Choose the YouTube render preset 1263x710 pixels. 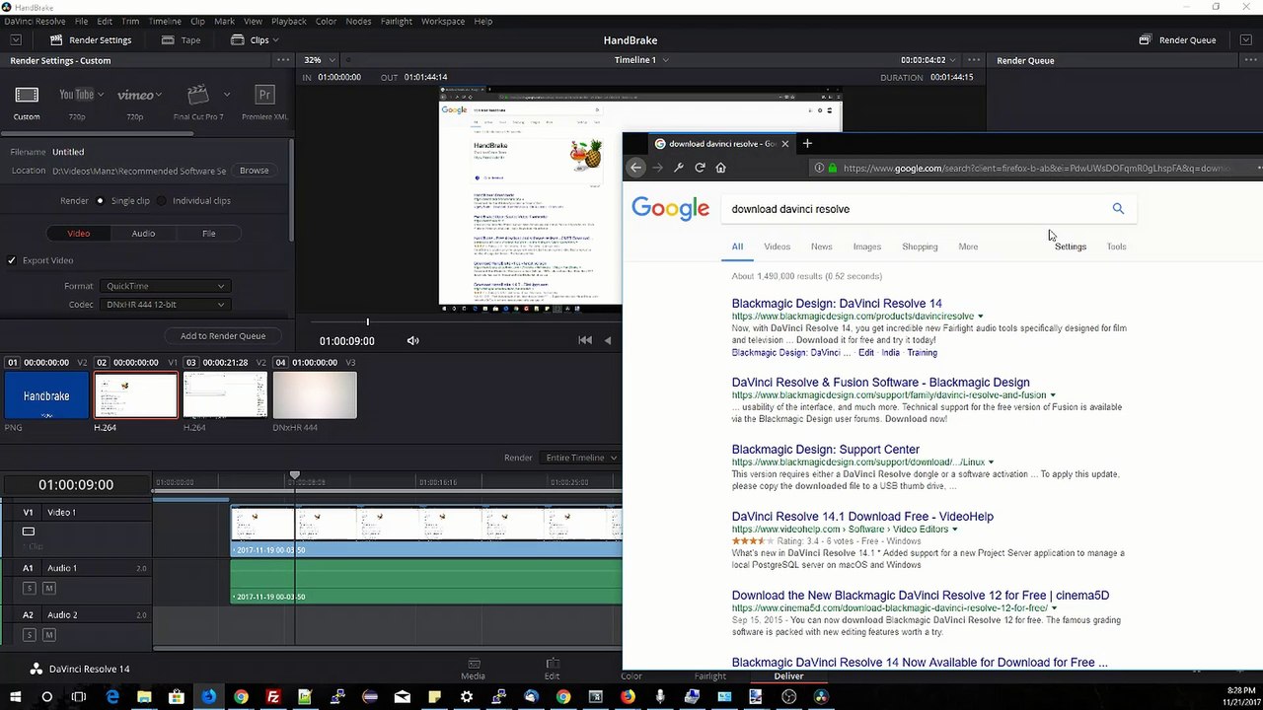(x=76, y=95)
